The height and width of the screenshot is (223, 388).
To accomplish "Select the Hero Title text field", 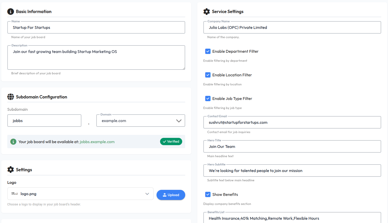I will [292, 146].
